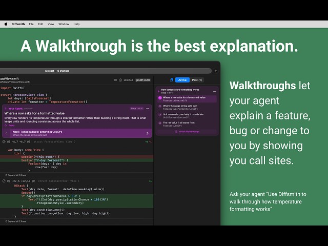Click the reviewed checkmark circle beside Modified

pos(120,80)
